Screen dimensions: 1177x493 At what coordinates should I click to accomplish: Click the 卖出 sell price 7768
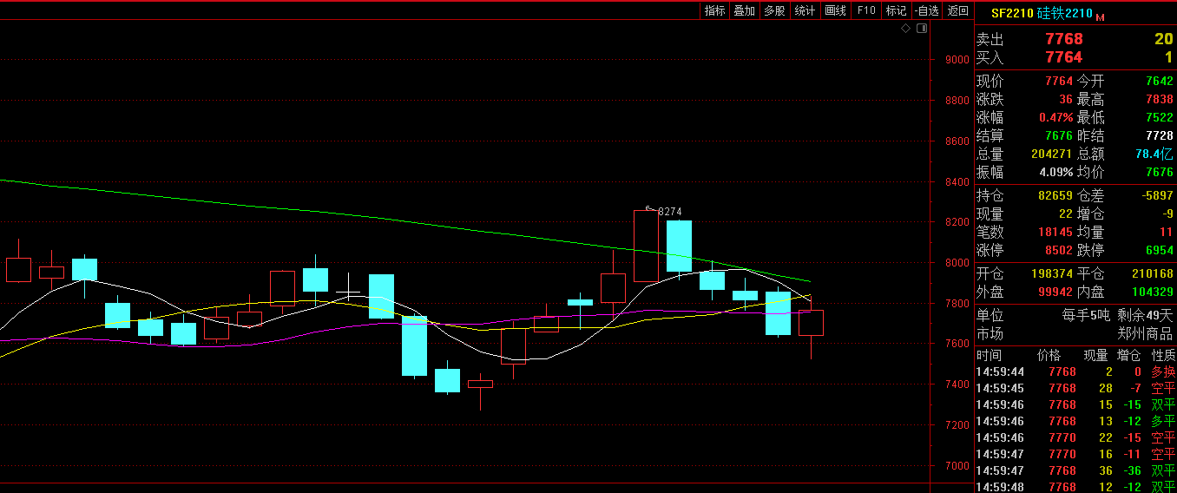pyautogui.click(x=1063, y=39)
